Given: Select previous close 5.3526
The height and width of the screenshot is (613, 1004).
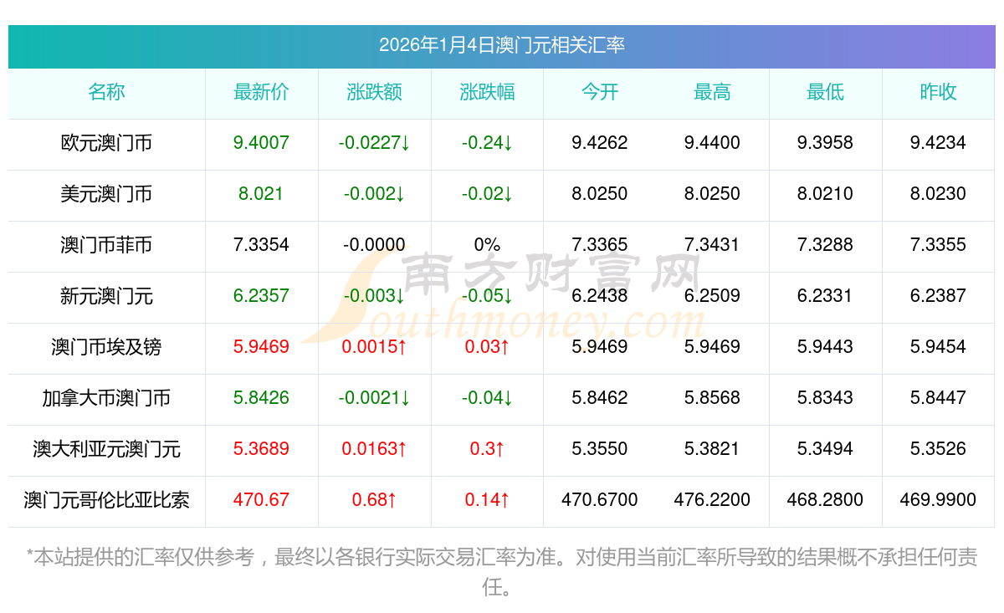Looking at the screenshot, I should tap(938, 449).
